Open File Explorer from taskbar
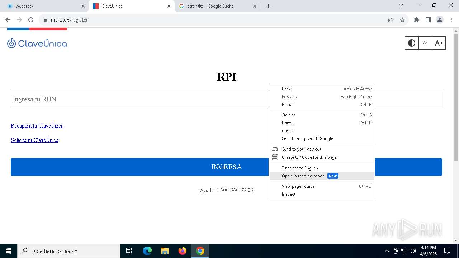The image size is (459, 258). [x=165, y=251]
